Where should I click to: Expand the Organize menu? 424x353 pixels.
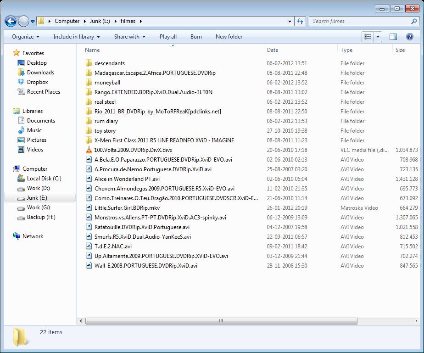point(26,37)
